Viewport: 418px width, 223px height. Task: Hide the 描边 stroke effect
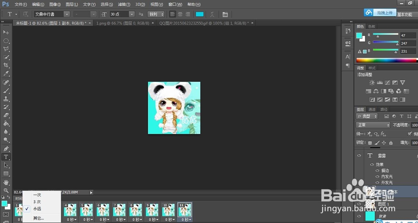377,170
